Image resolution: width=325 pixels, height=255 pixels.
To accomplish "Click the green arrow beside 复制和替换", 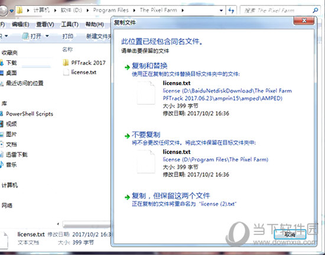I will pos(127,67).
